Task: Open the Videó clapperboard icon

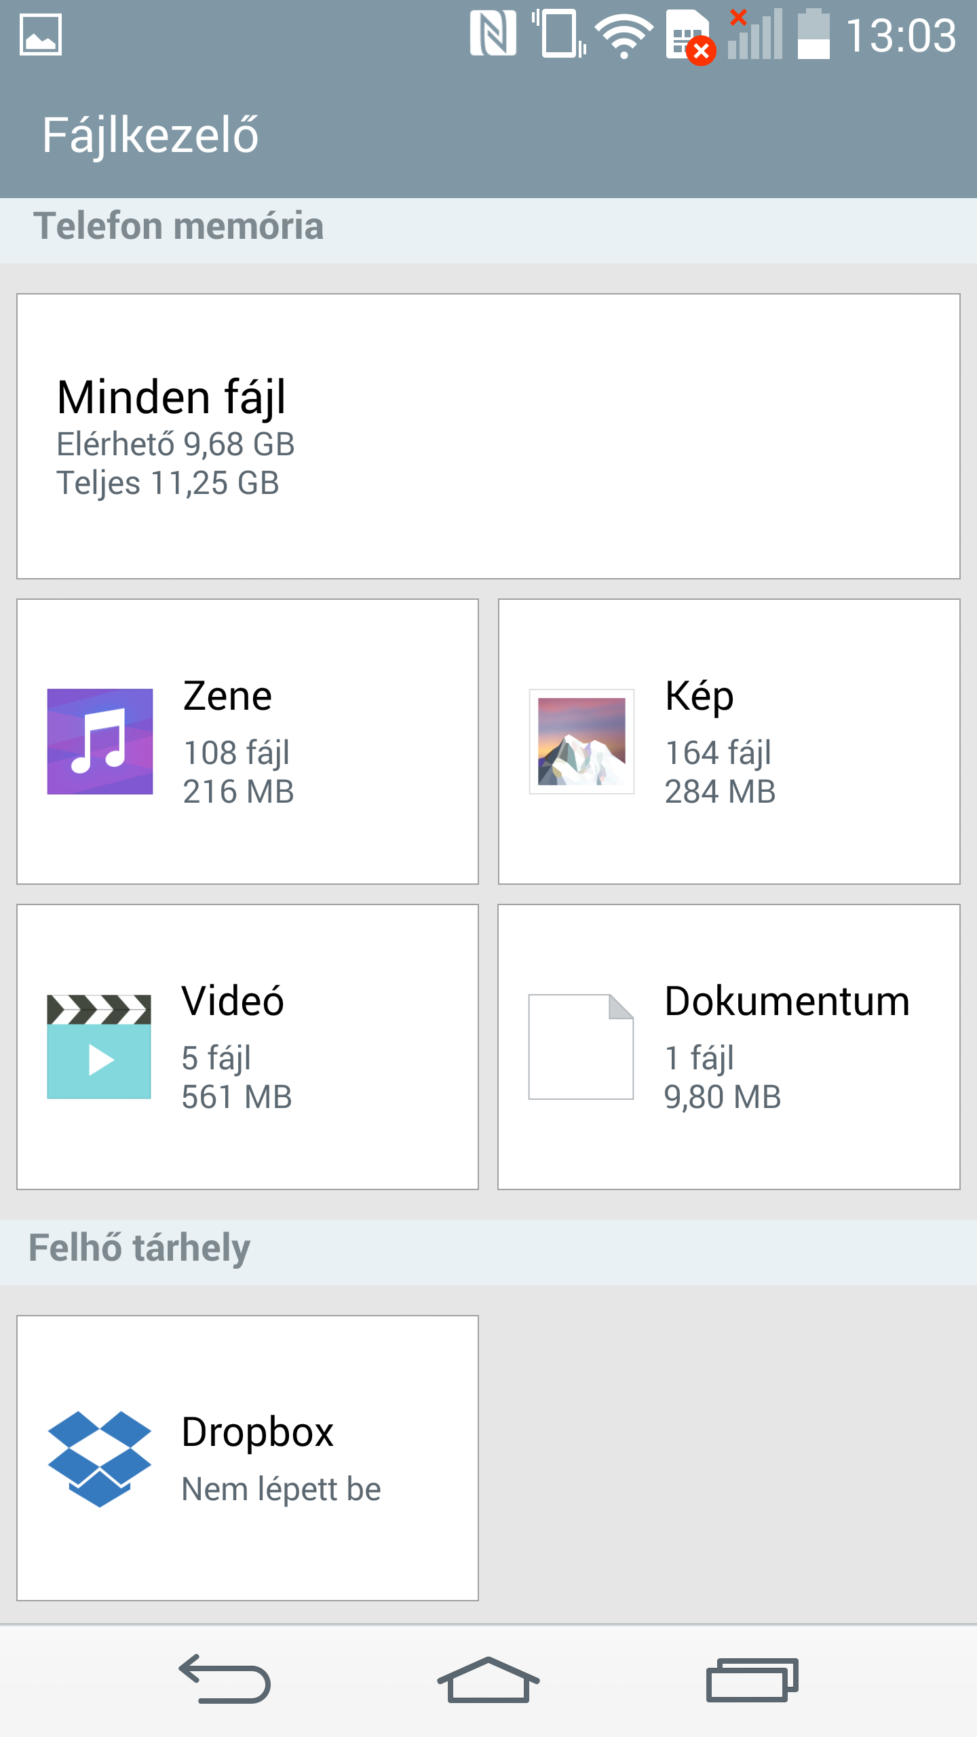Action: tap(99, 1046)
